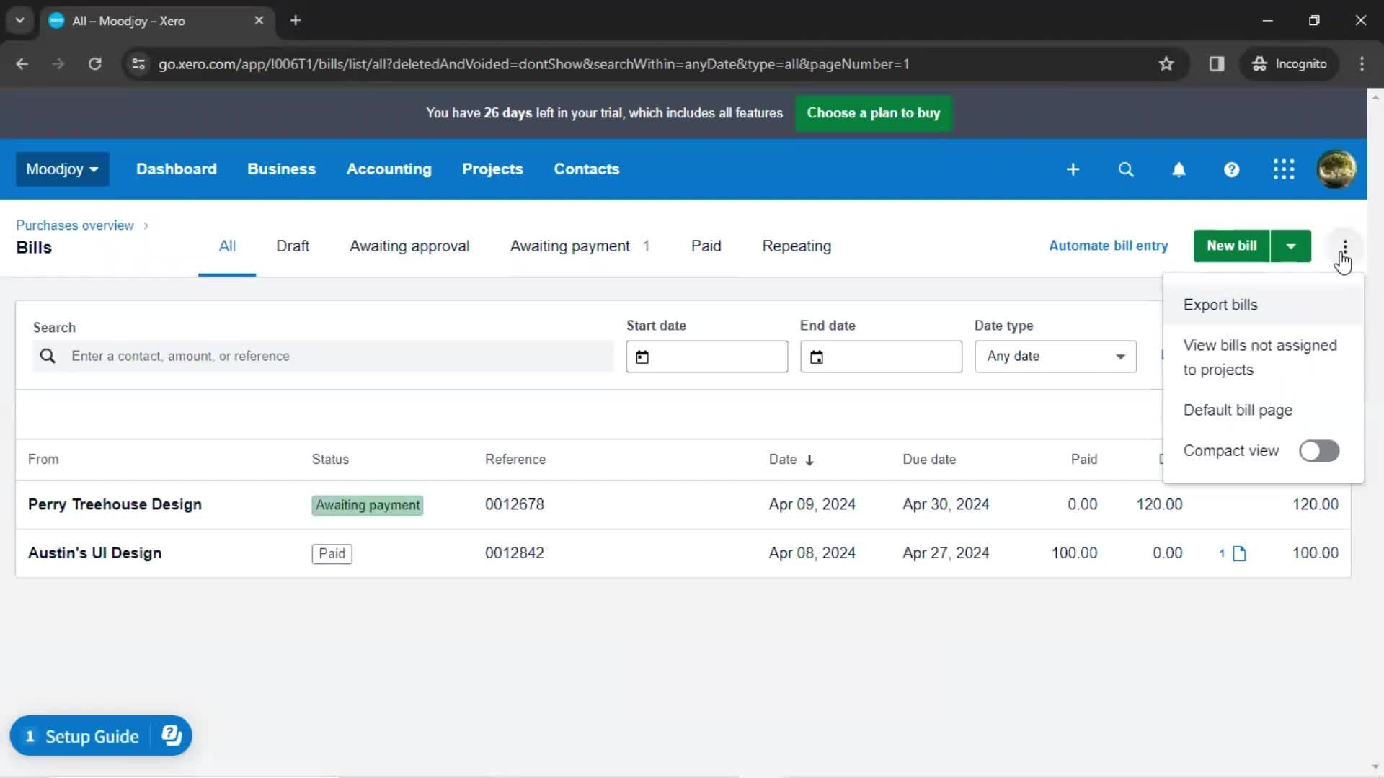This screenshot has width=1384, height=778.
Task: Click the three-dot more options icon beside New bill
Action: tap(1344, 246)
